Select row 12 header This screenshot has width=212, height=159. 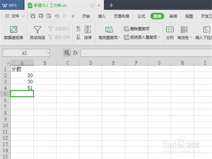(5, 138)
